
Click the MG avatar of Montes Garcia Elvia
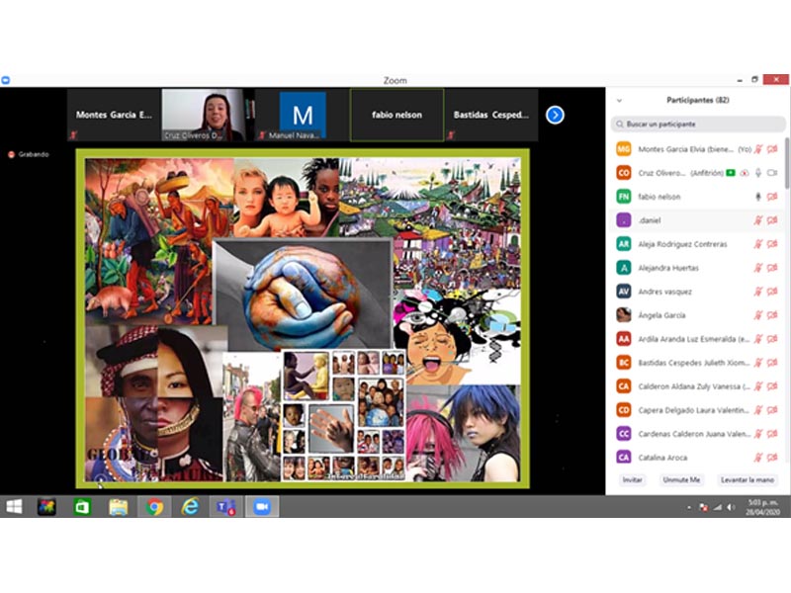pyautogui.click(x=624, y=149)
